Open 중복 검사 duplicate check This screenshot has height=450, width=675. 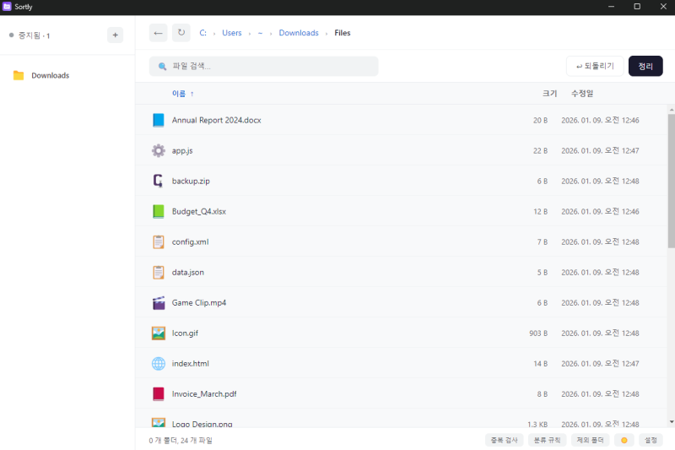(x=504, y=440)
